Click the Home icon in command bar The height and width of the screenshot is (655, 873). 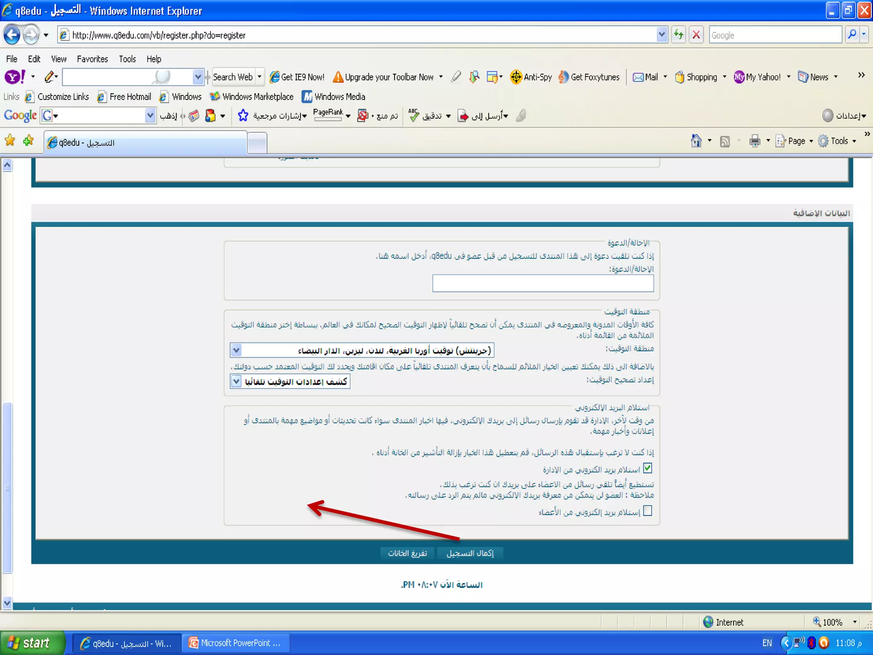696,141
